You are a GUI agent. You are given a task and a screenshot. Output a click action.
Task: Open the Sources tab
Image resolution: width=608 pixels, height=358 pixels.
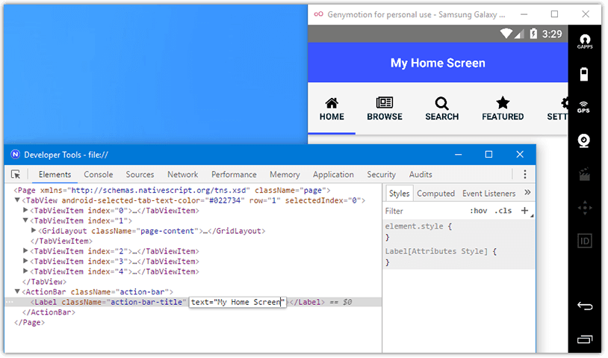point(140,175)
